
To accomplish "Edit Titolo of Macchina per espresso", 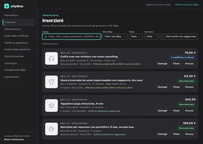I will 176,134.
